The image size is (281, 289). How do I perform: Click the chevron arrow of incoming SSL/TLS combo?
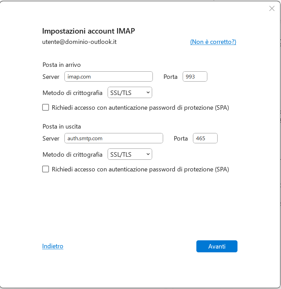148,93
